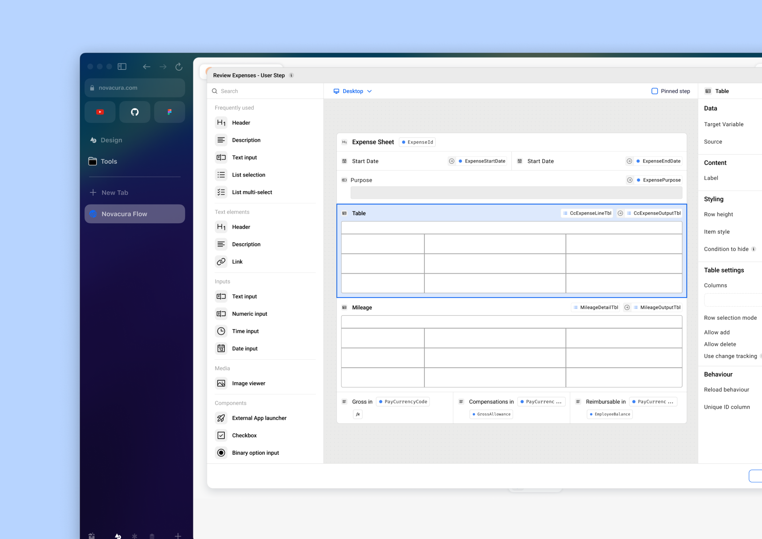This screenshot has height=539, width=762.
Task: Click the mapping arrow between CcExpenseLineTbl and CcExpenseOutputTbl
Action: [x=620, y=213]
